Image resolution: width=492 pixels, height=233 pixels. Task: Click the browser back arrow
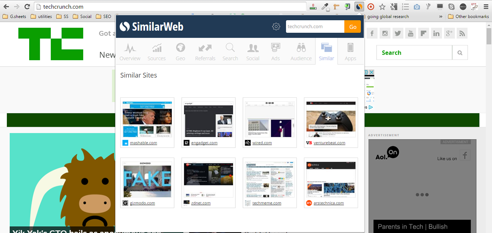(6, 6)
